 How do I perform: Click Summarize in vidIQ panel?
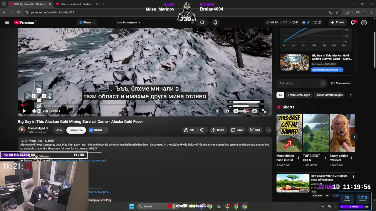pyautogui.click(x=340, y=83)
